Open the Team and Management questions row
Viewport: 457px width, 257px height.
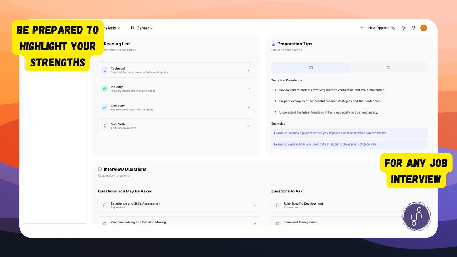pyautogui.click(x=349, y=221)
